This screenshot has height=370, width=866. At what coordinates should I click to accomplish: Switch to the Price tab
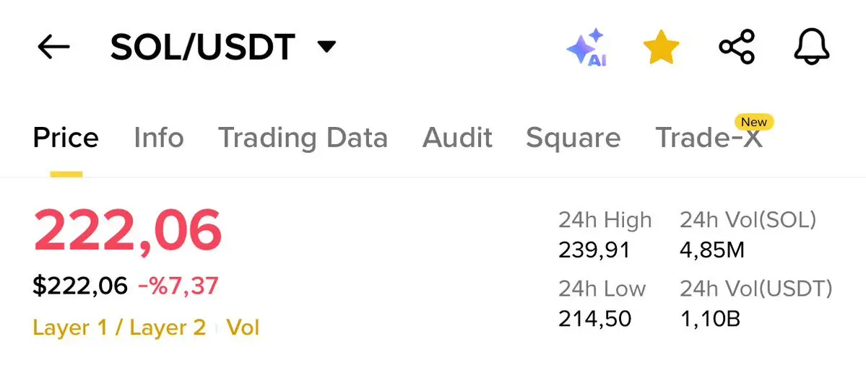point(66,137)
